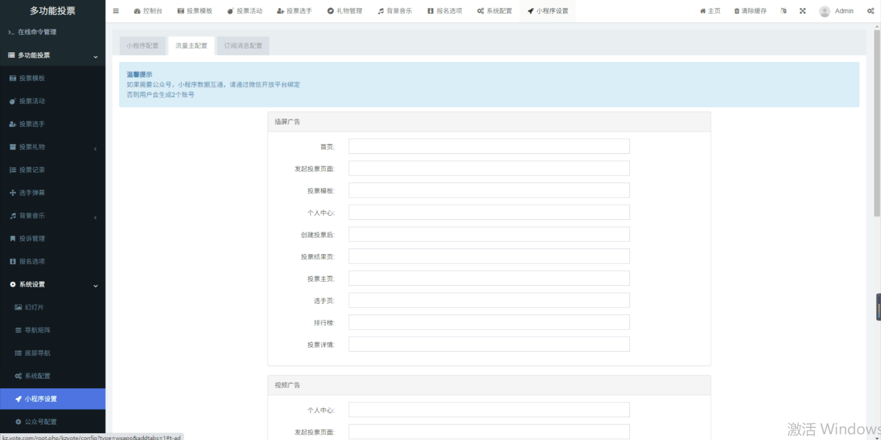
Task: Click the 排行榜 input field
Action: [x=489, y=322]
